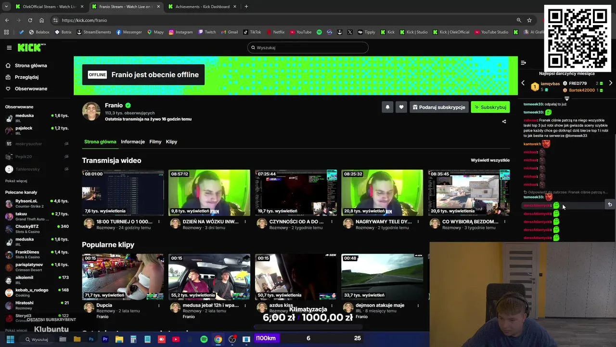Open DZIEŃ NA WÓZKU video thumbnail
This screenshot has width=616, height=347.
click(209, 193)
